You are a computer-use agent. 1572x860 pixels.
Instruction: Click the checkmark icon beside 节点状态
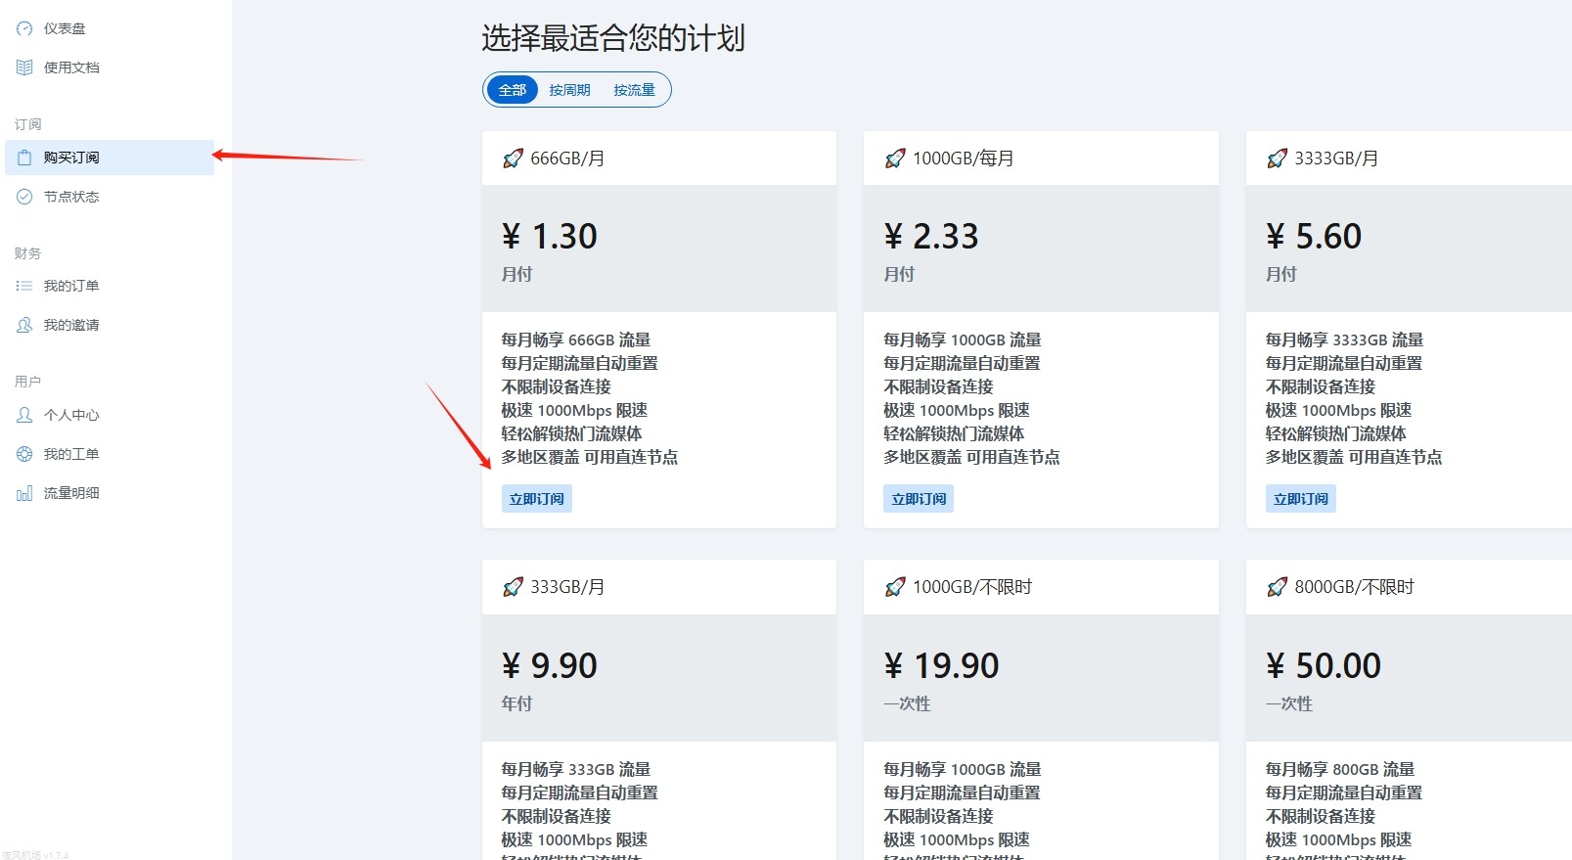(x=24, y=197)
